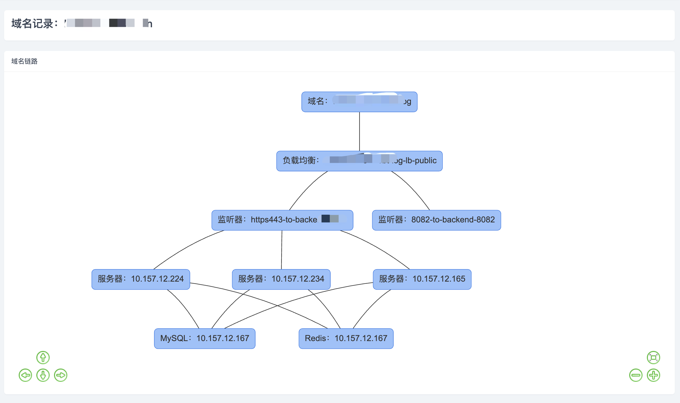Select the MySQL 10.157.12.167 node
Viewport: 680px width, 403px height.
205,338
